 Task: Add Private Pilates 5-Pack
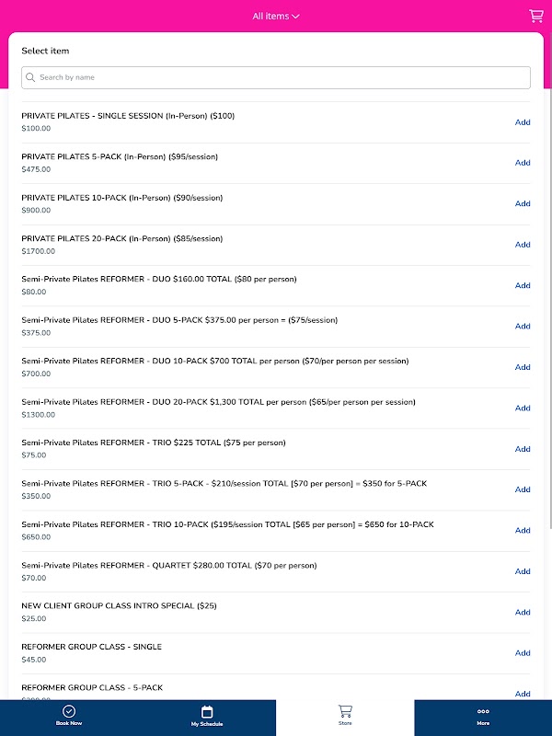click(523, 163)
